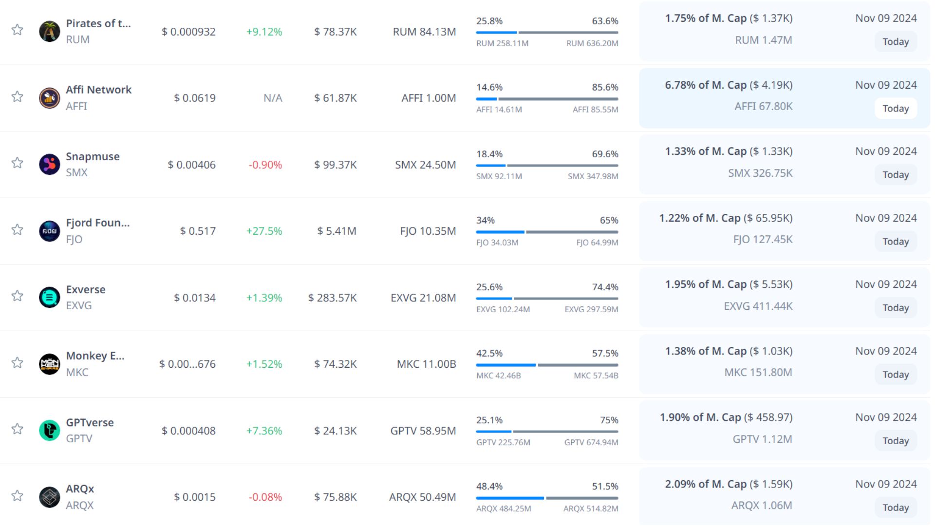The image size is (935, 526).
Task: Toggle the watchlist star for ARQx
Action: [18, 495]
